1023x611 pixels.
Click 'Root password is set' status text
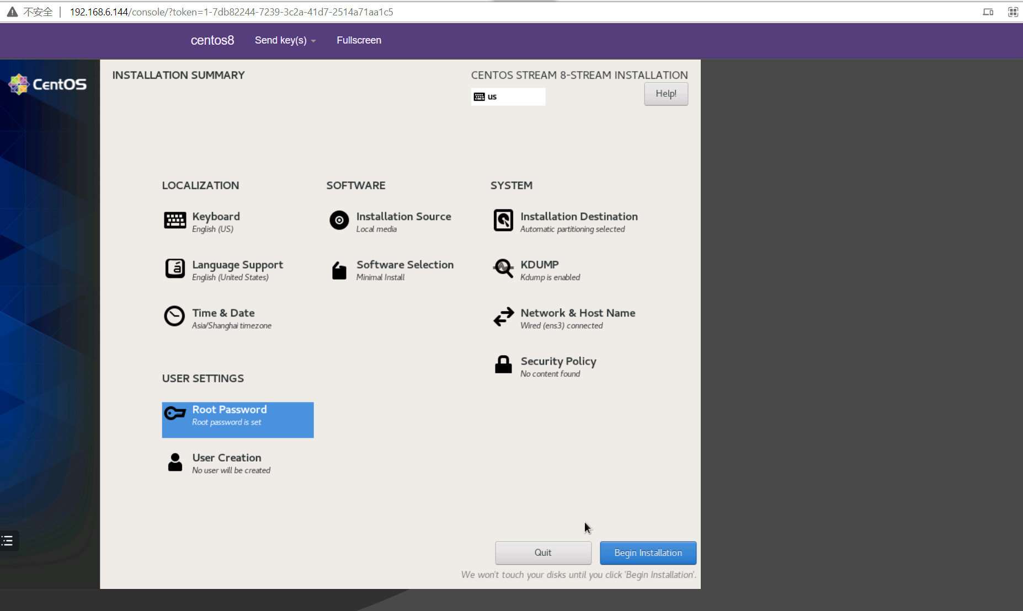227,422
